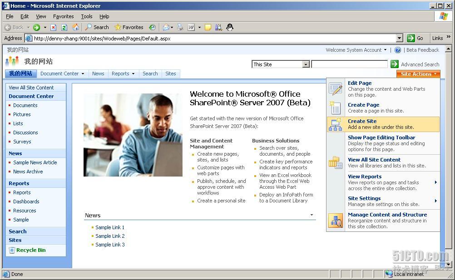
Task: Click the IE Forward arrow button
Action: point(36,27)
